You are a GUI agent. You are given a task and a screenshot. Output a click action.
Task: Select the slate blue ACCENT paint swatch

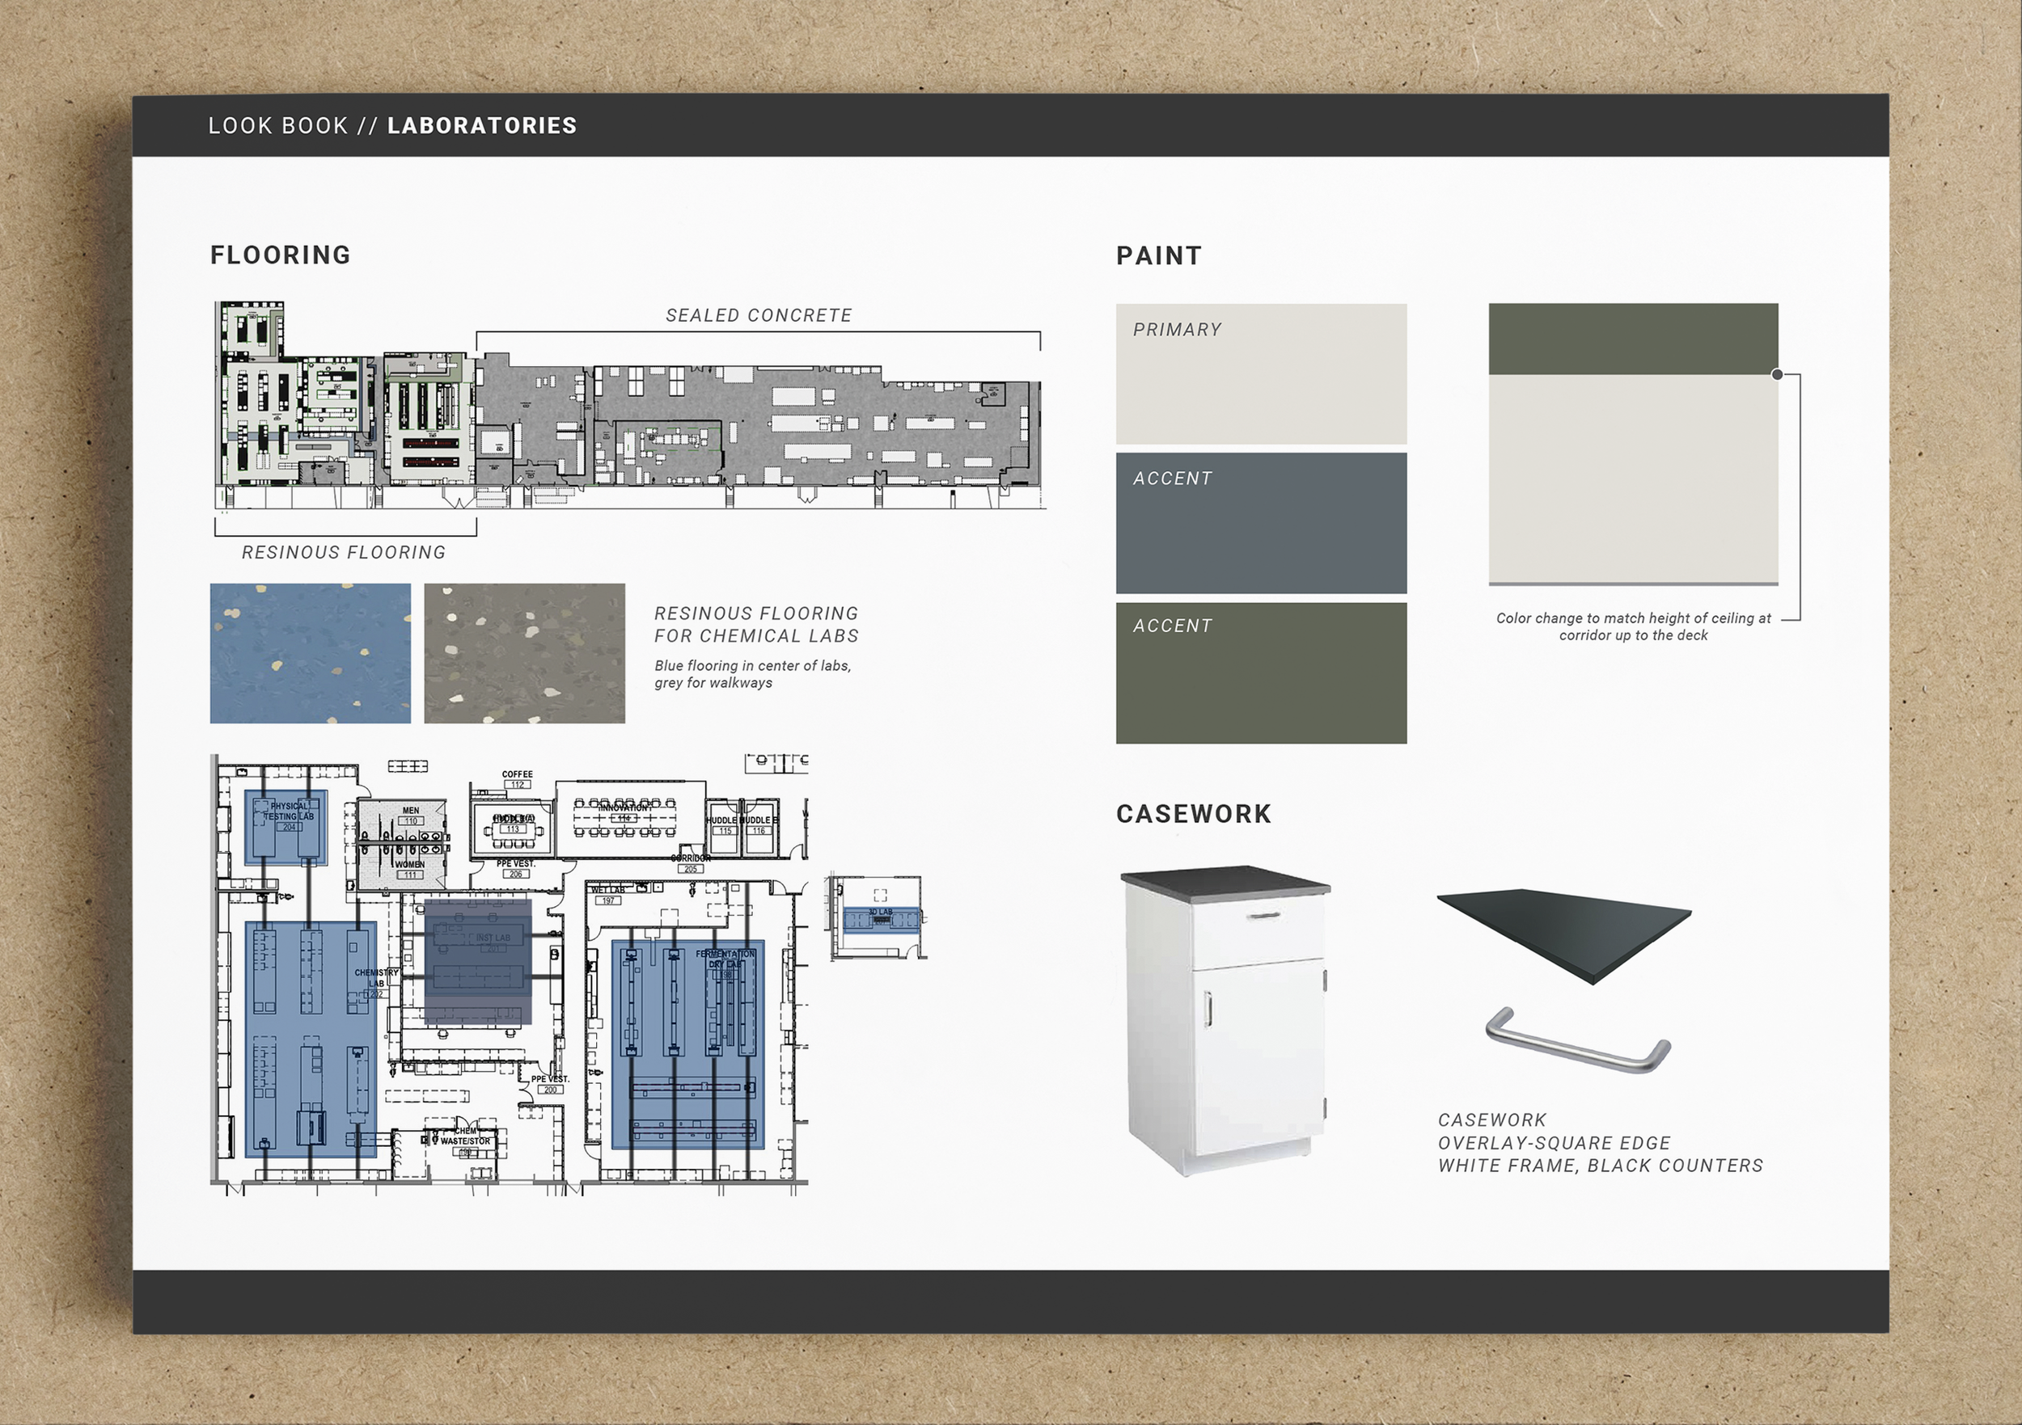(1261, 523)
